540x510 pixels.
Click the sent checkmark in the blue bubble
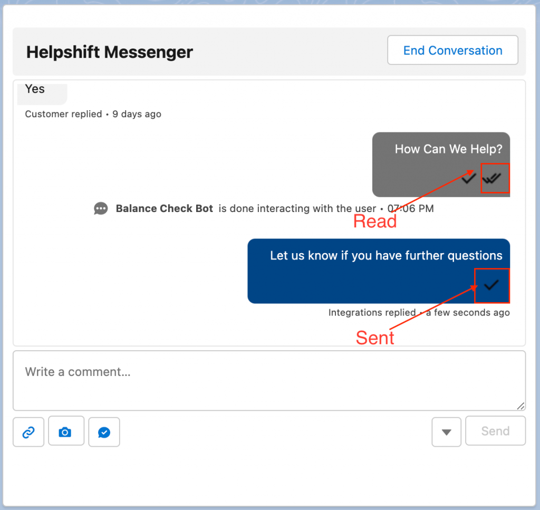[491, 285]
